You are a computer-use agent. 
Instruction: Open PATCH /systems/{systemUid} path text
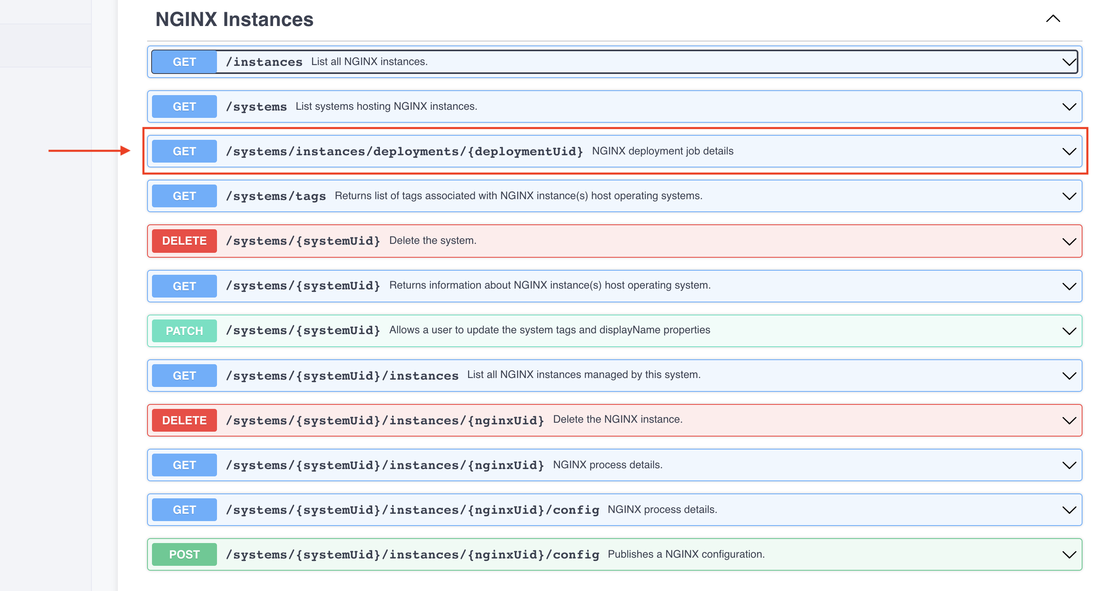tap(303, 331)
